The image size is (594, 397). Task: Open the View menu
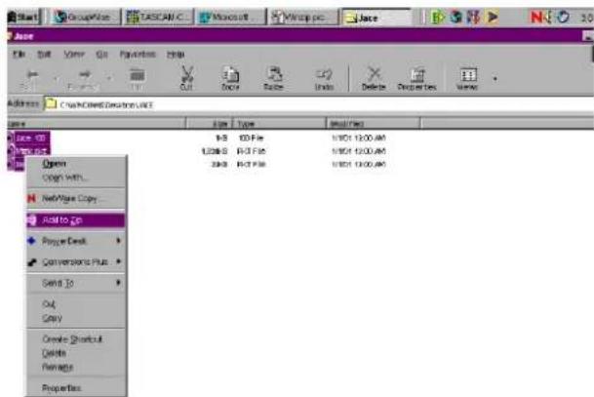point(73,55)
